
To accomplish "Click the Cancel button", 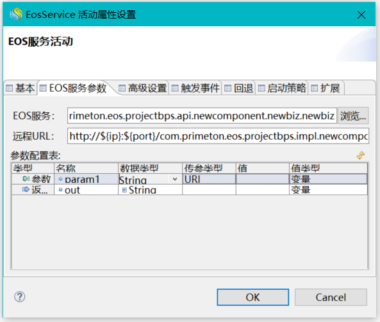I will click(x=331, y=297).
